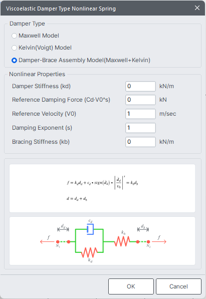The width and height of the screenshot is (206, 299).
Task: Choose the Kelvin(Voigt) Model option
Action: (15, 48)
